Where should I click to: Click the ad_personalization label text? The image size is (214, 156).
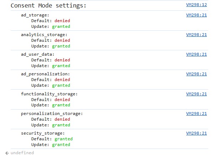click(x=45, y=74)
